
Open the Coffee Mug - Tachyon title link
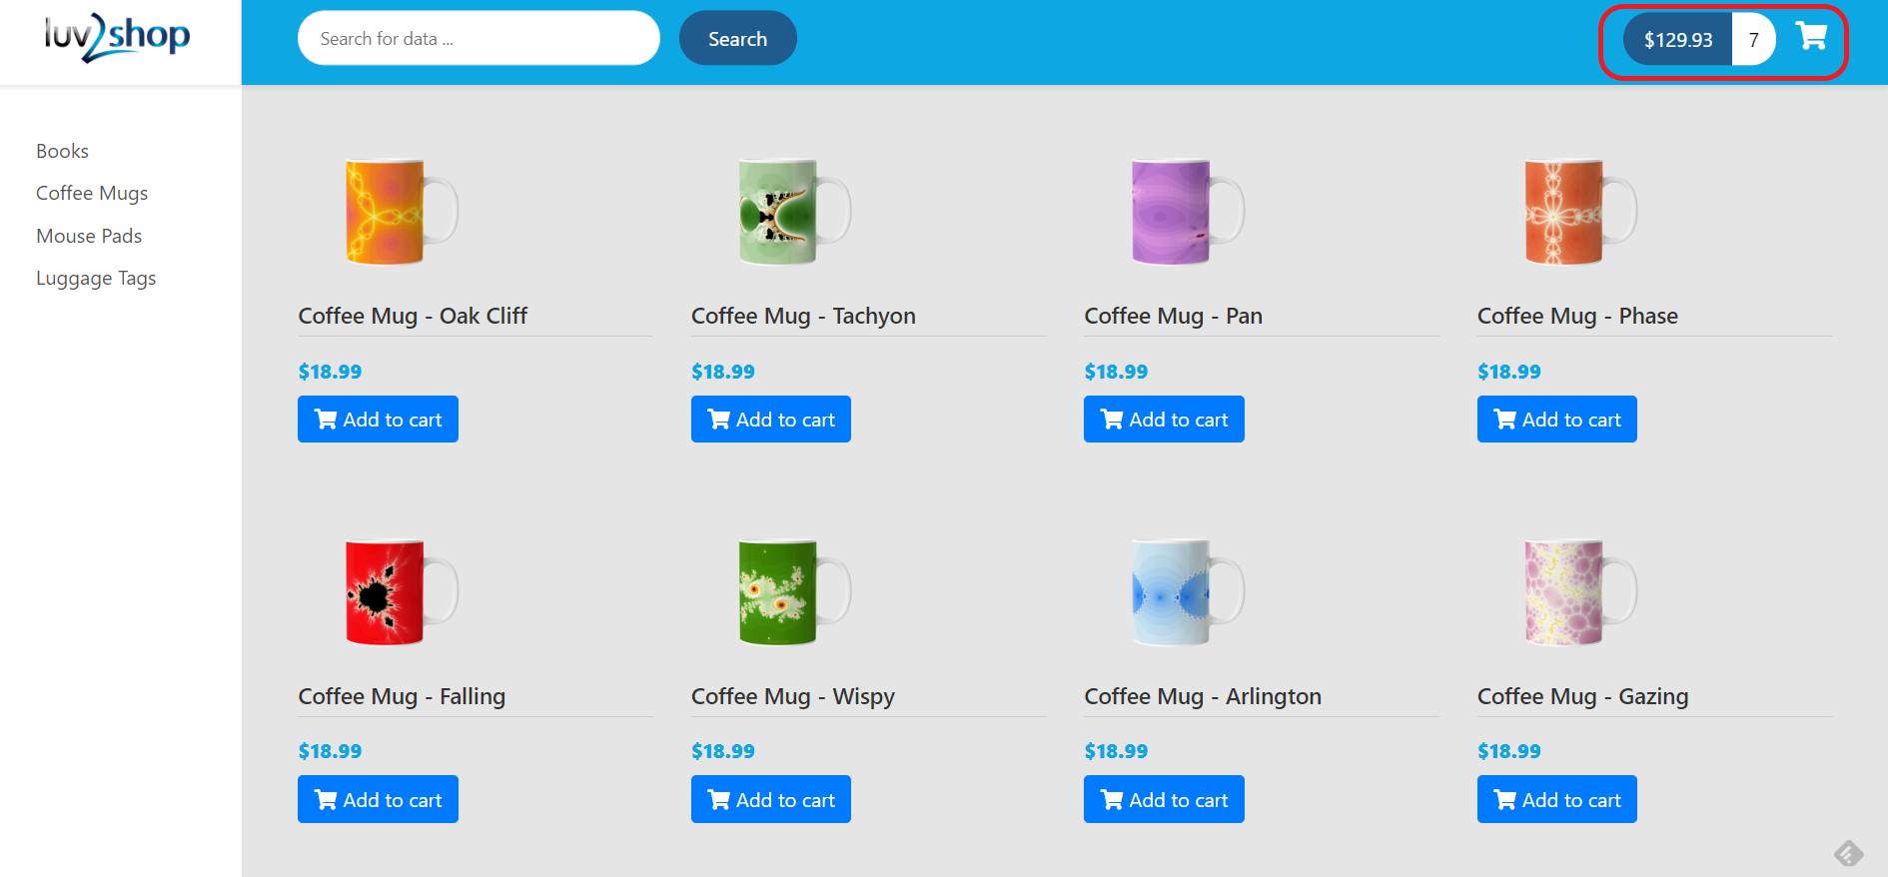[x=803, y=316]
